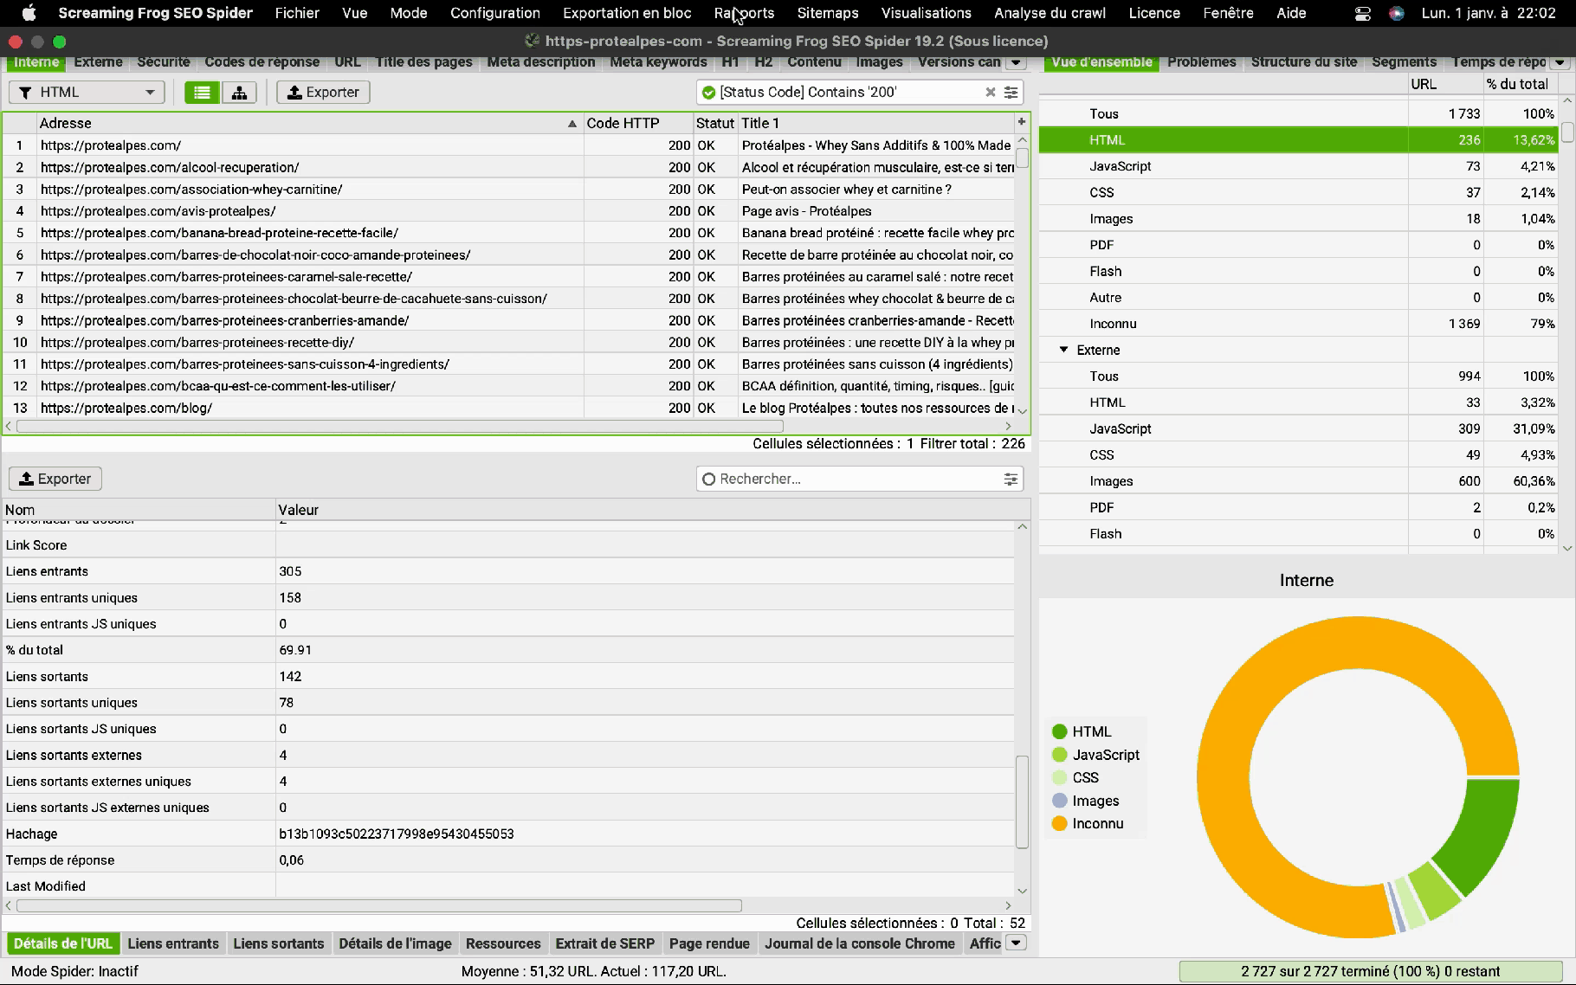
Task: Open macOS Control Center icon
Action: coord(1362,14)
